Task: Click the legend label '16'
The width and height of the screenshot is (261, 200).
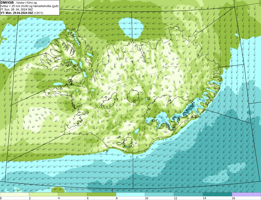Action: point(233,198)
